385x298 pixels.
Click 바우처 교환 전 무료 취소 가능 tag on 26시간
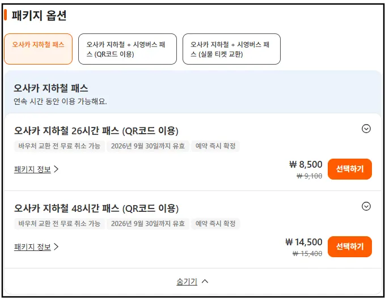pyautogui.click(x=60, y=146)
